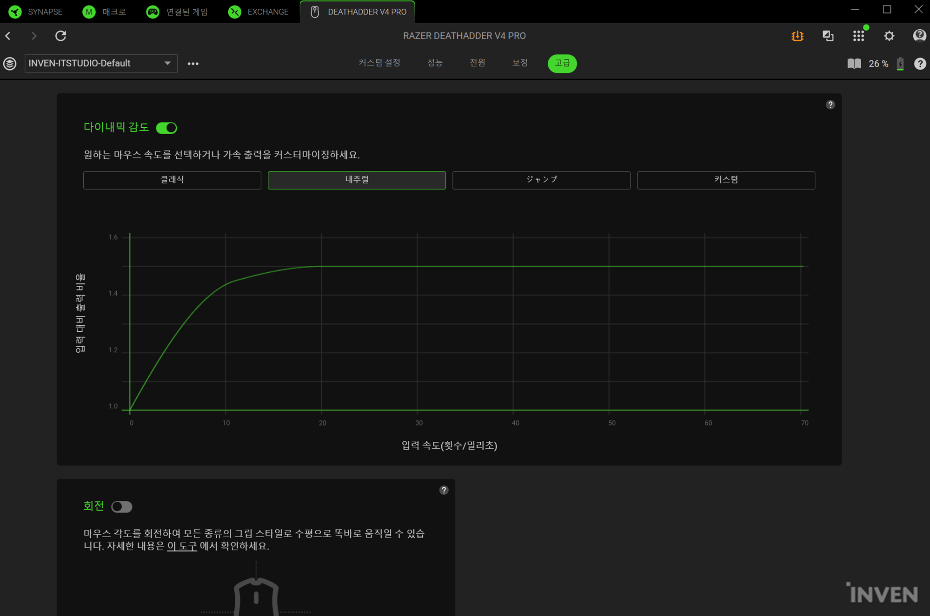
Task: Click the profile layers icon
Action: click(x=10, y=63)
